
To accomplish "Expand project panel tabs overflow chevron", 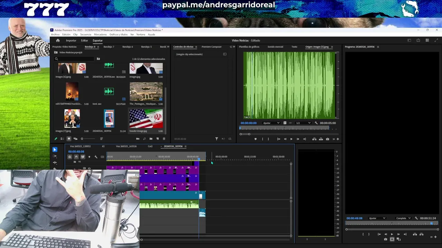I will pos(169,47).
